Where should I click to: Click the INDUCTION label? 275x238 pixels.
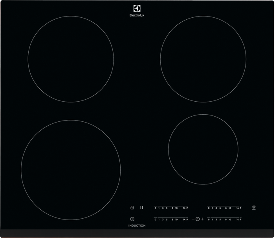(137, 225)
